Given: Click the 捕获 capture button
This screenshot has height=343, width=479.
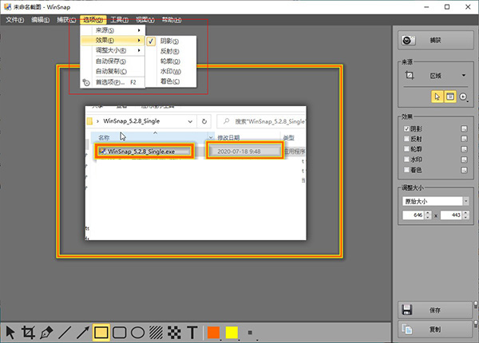Looking at the screenshot, I should pyautogui.click(x=436, y=40).
